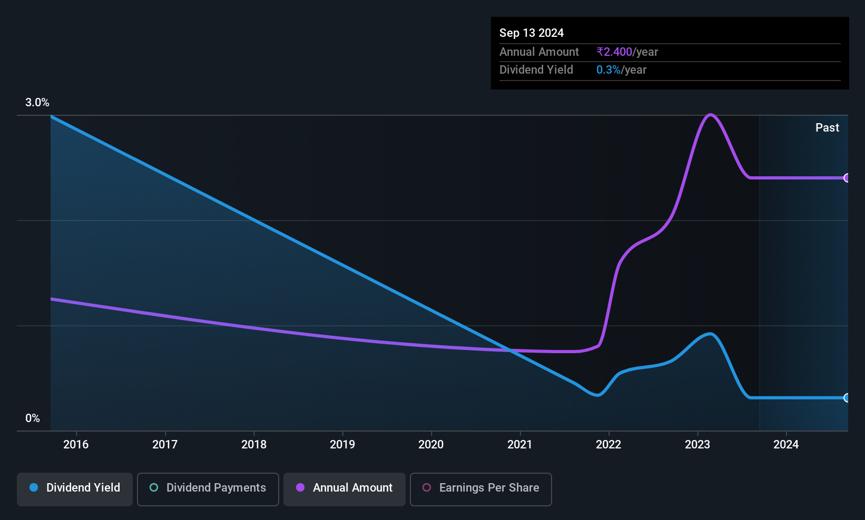Select the purple Annual Amount endpoint marker
865x520 pixels.
point(847,178)
